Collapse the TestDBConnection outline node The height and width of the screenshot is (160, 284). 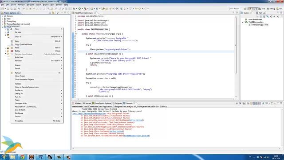point(243,22)
